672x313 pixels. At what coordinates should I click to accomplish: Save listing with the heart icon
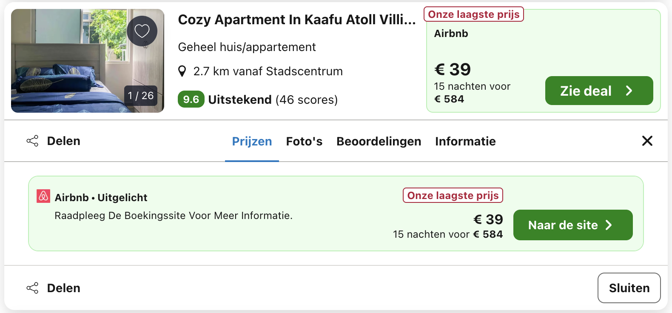pyautogui.click(x=142, y=31)
